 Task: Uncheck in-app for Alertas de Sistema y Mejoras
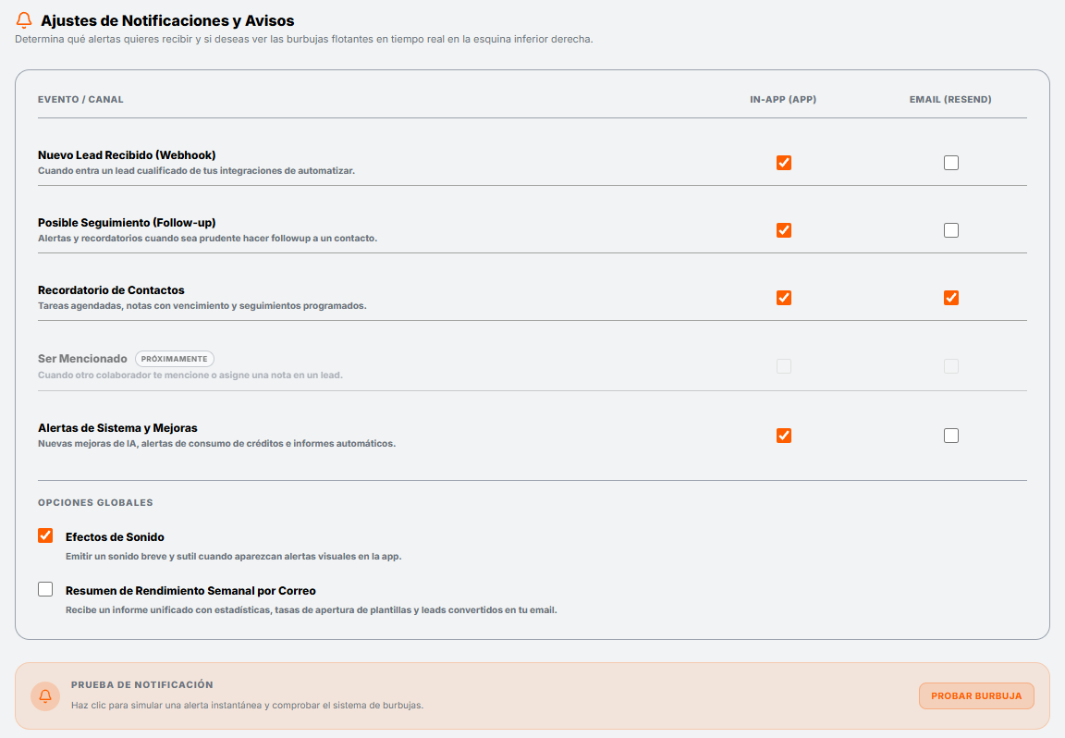[784, 436]
